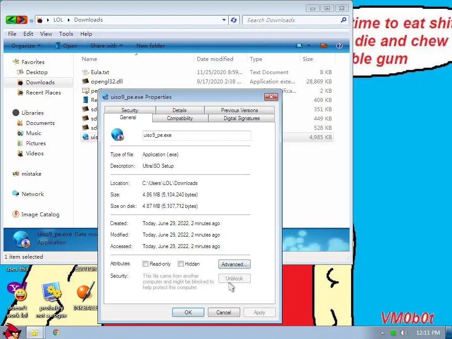Image resolution: width=452 pixels, height=339 pixels.
Task: Select Downloads in the Favorites sidebar
Action: [40, 82]
